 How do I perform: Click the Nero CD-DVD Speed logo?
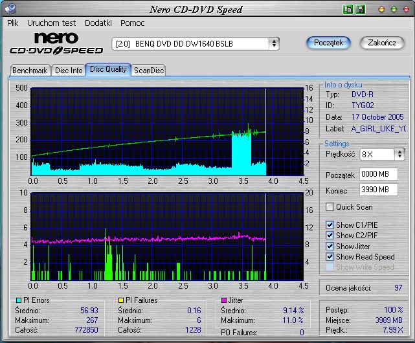pyautogui.click(x=56, y=43)
